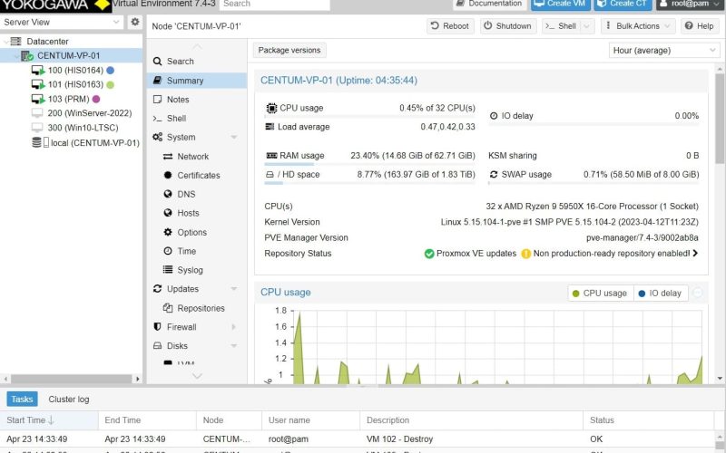Click the Time clock icon
Viewport: 726px width, 453px height.
(168, 251)
